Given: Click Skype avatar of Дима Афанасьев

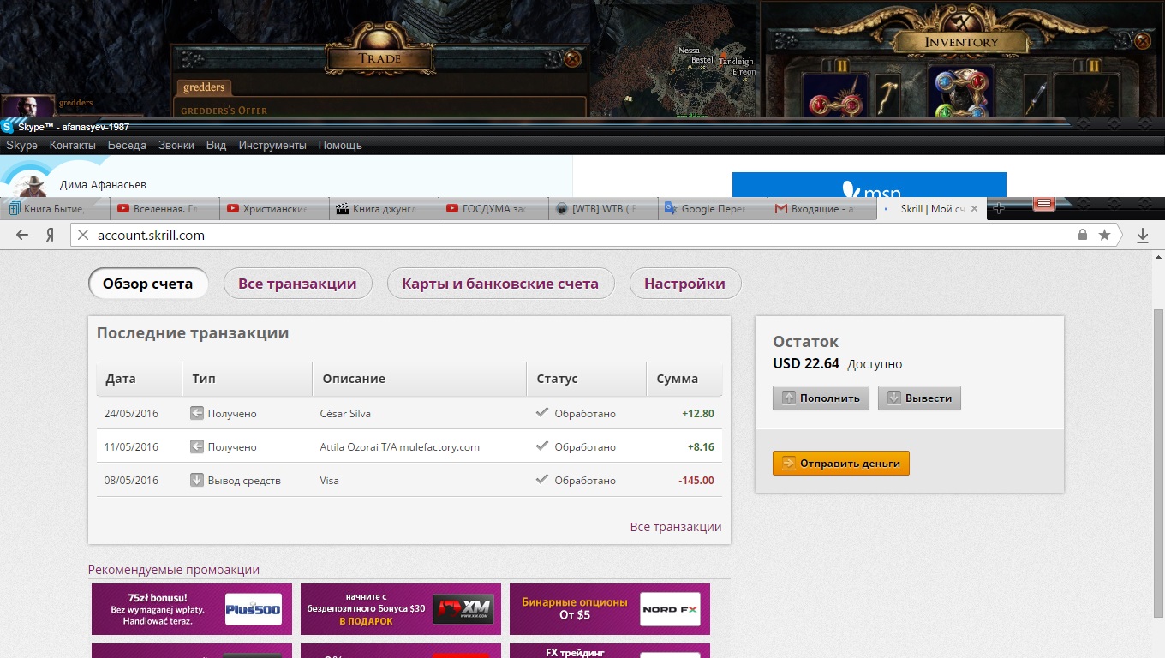Looking at the screenshot, I should [32, 182].
